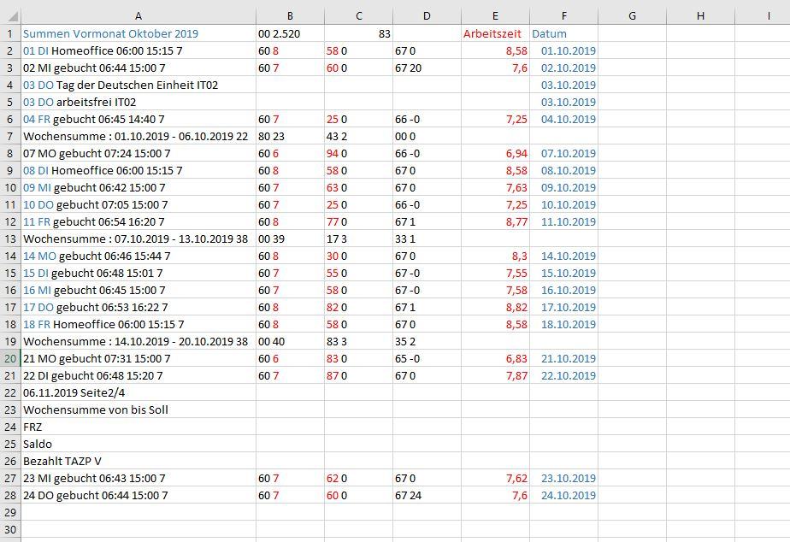This screenshot has height=542, width=790.
Task: Select row 13 header
Action: click(x=10, y=239)
